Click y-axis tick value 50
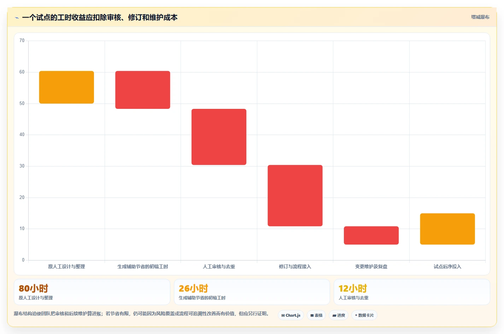Viewport: 504px width, 334px height. click(22, 104)
